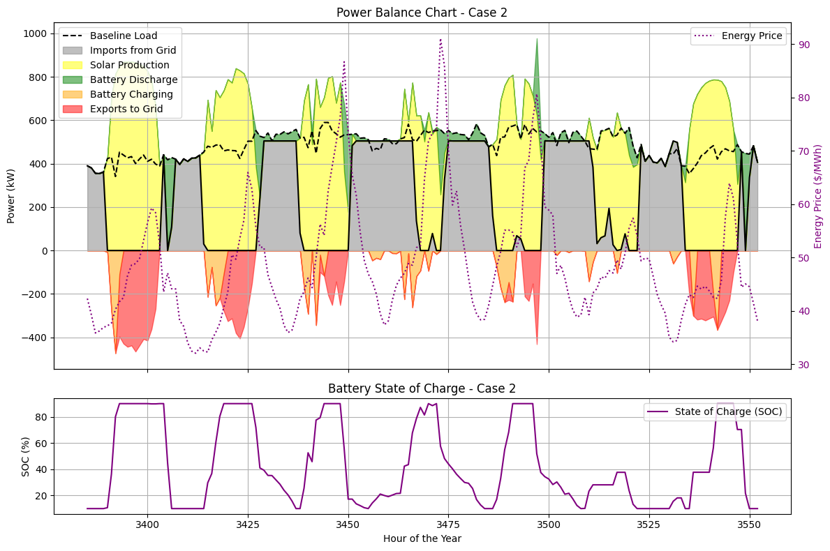This screenshot has height=551, width=830.
Task: Click the 70 tick on the Energy Price axis
Action: click(804, 151)
